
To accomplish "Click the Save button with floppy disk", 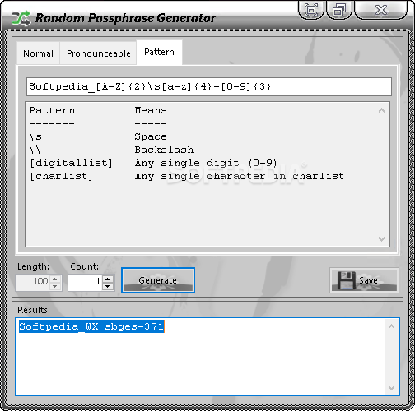I will [364, 280].
